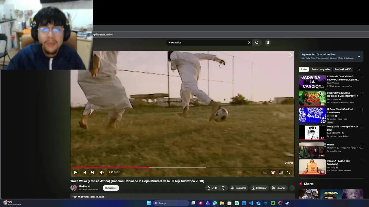Open Microsoft Store from taskbar

coord(229,203)
